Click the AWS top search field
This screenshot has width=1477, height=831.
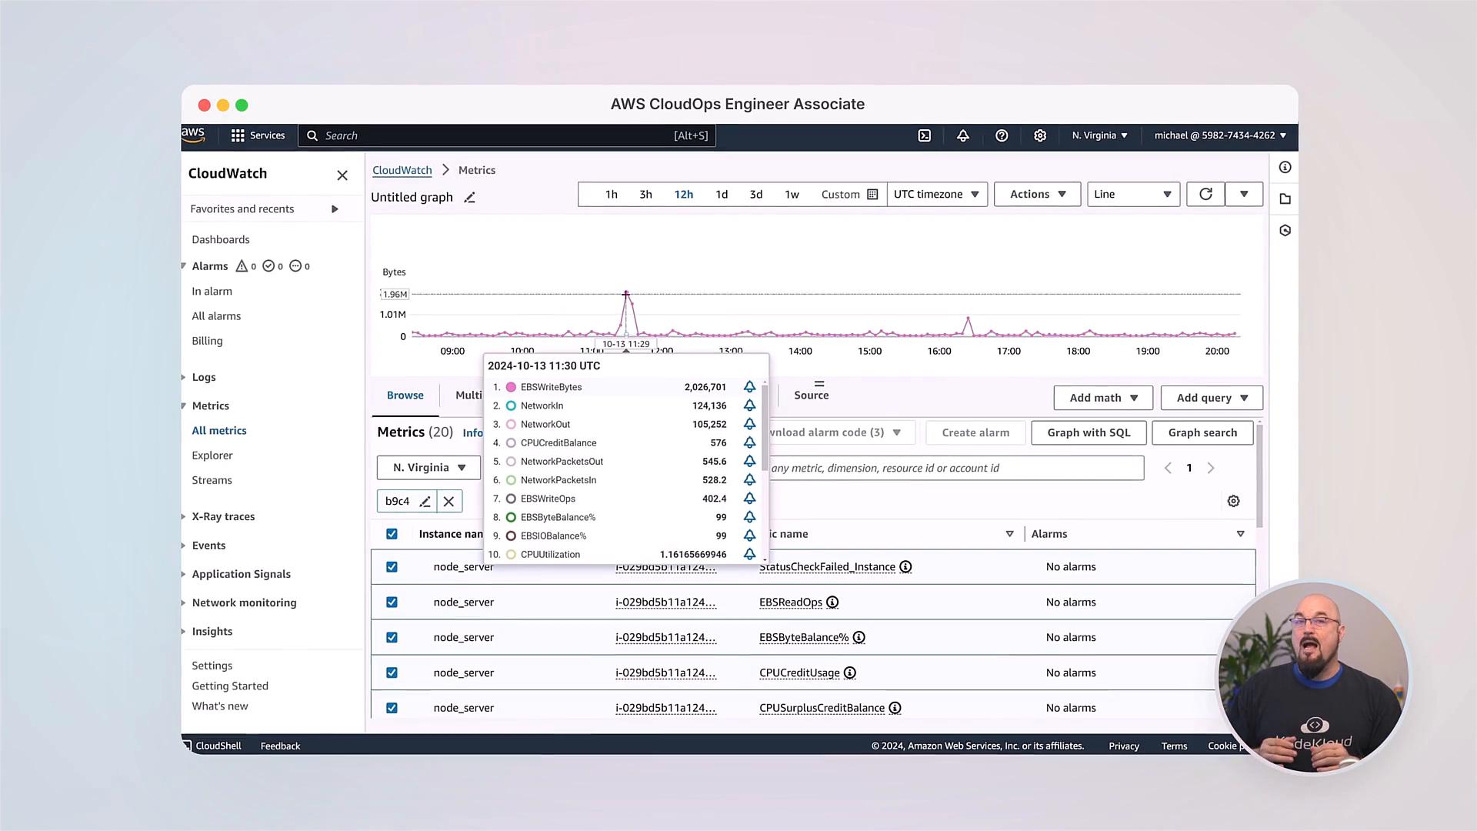[x=508, y=135]
